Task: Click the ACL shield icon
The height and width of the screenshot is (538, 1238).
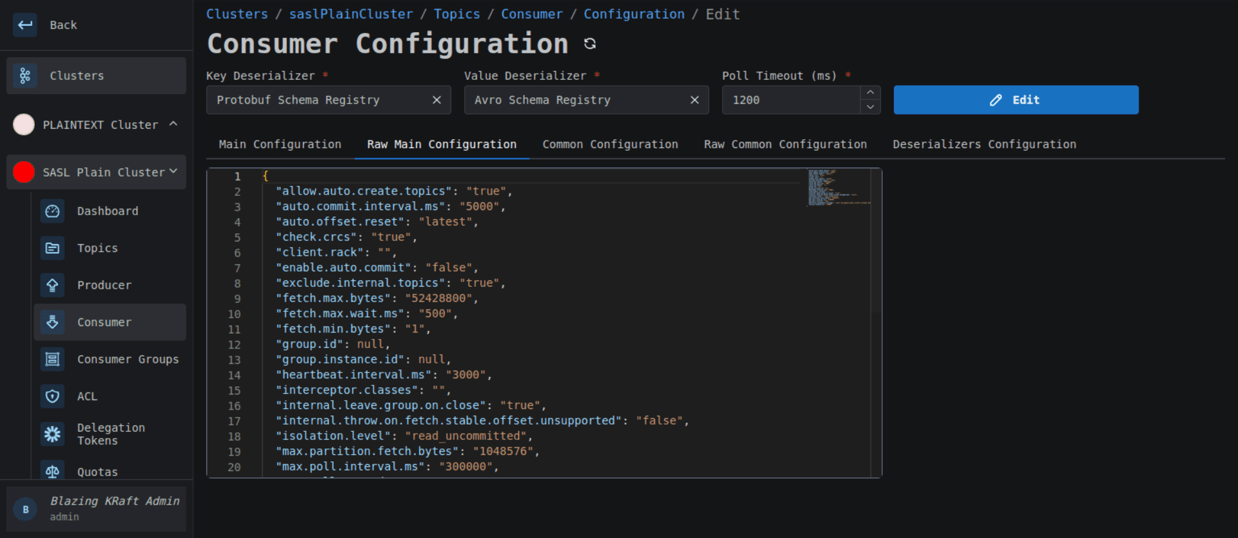Action: (52, 396)
